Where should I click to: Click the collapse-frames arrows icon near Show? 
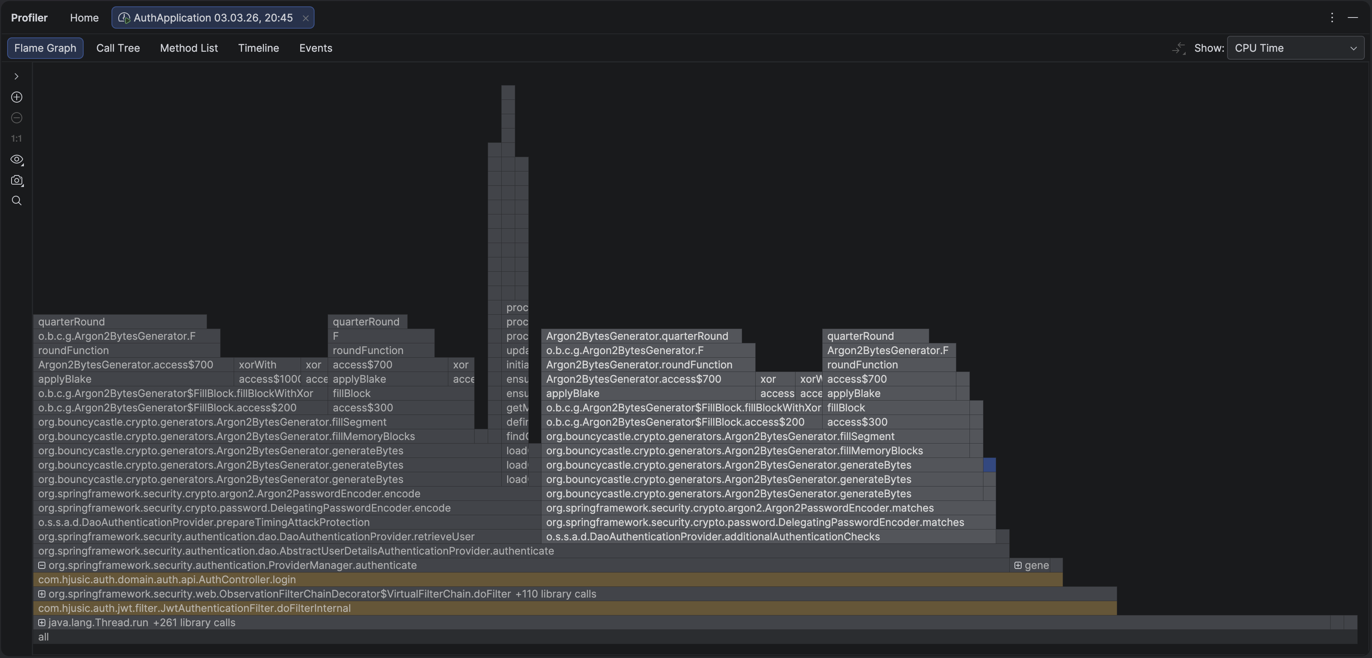(1179, 48)
